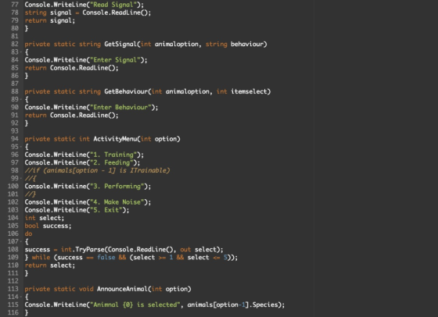Screen dimensions: 438x317
Task: Collapse the AnnounceAnimal method fold marker at line 114
Action: point(21,297)
